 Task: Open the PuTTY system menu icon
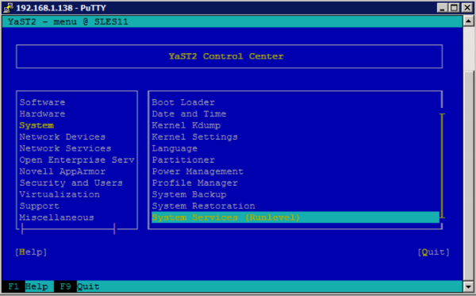[8, 7]
